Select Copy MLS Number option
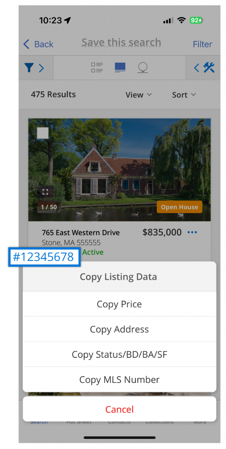The width and height of the screenshot is (226, 449). [119, 380]
